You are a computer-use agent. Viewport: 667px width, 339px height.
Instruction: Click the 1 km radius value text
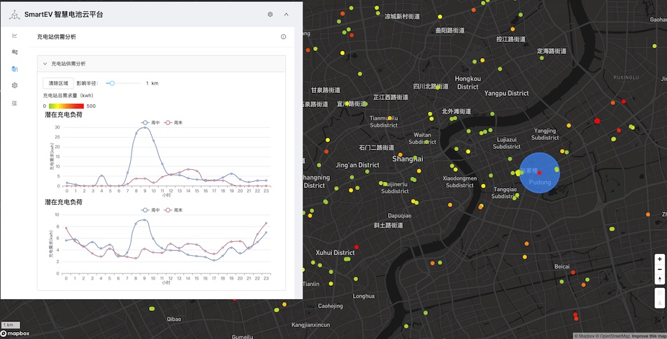[152, 83]
